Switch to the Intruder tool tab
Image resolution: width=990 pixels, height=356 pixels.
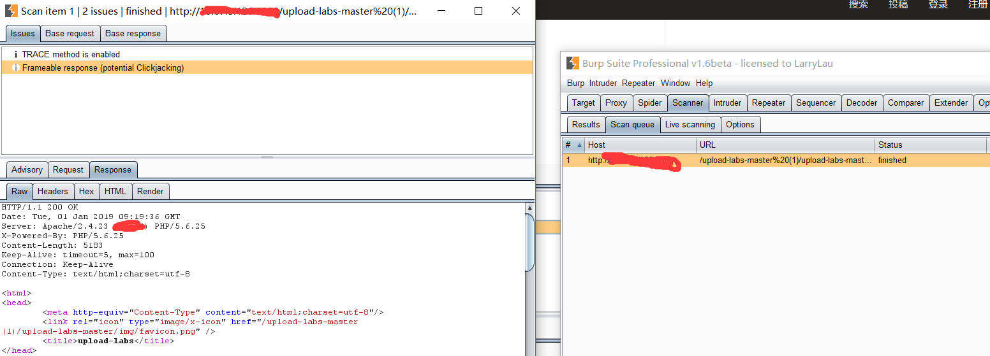tap(727, 103)
